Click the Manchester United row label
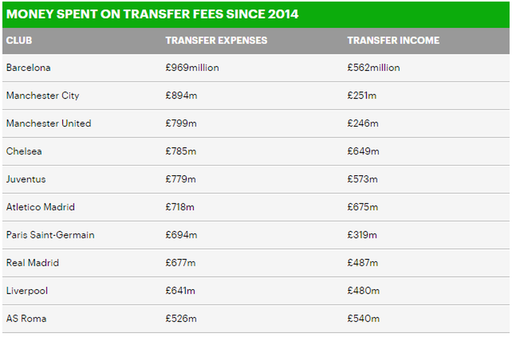512x337 pixels. [x=49, y=123]
